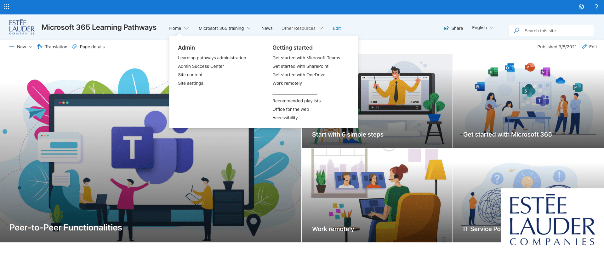Open Microsoft 365 training nav item
This screenshot has height=254, width=604.
click(221, 28)
